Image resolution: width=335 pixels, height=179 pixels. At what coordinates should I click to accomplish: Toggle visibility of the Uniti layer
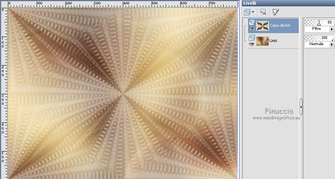(x=252, y=44)
